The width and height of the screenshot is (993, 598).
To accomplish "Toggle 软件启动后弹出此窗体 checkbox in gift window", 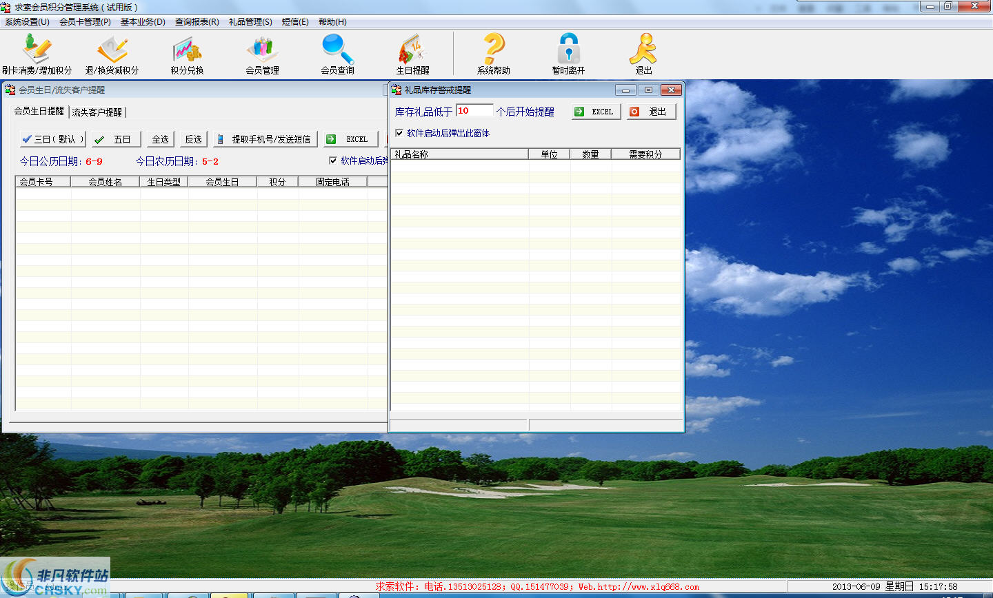I will 399,133.
